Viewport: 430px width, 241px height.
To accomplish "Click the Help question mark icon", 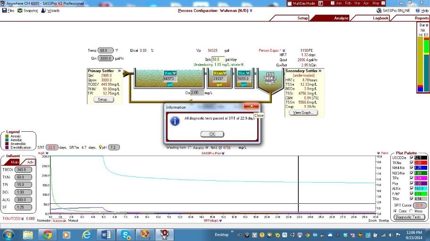I will [x=417, y=10].
